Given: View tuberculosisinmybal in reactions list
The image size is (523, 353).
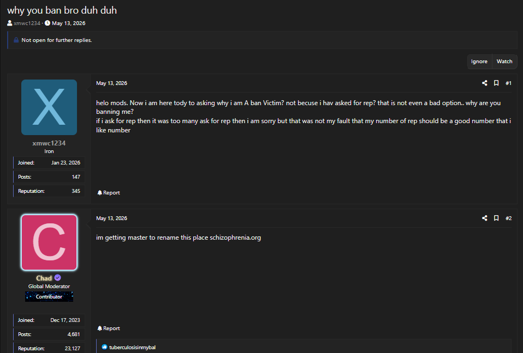Looking at the screenshot, I should (133, 348).
